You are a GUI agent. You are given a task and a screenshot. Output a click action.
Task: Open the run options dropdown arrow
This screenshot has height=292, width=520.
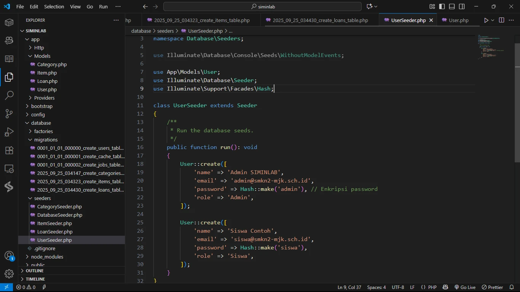click(493, 20)
